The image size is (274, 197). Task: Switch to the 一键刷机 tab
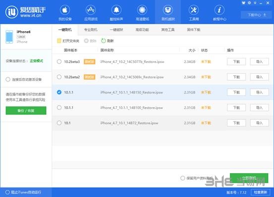[x=65, y=30]
